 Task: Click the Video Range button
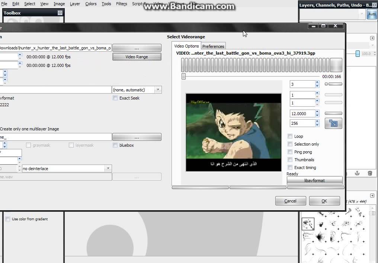(137, 57)
